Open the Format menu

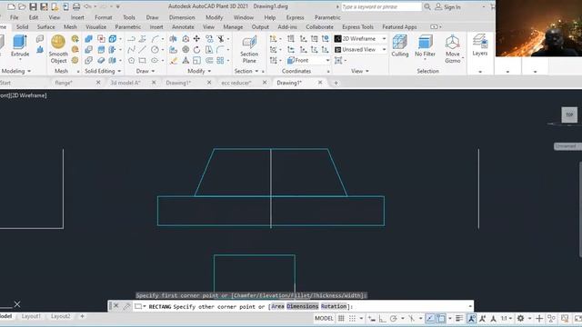pos(103,17)
